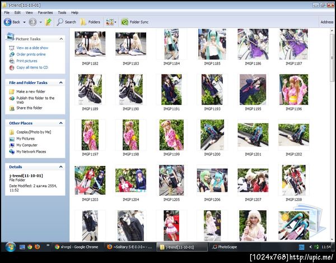Select thumbnail IMGP1205
336x263 pixels.
pyautogui.click(x=171, y=180)
